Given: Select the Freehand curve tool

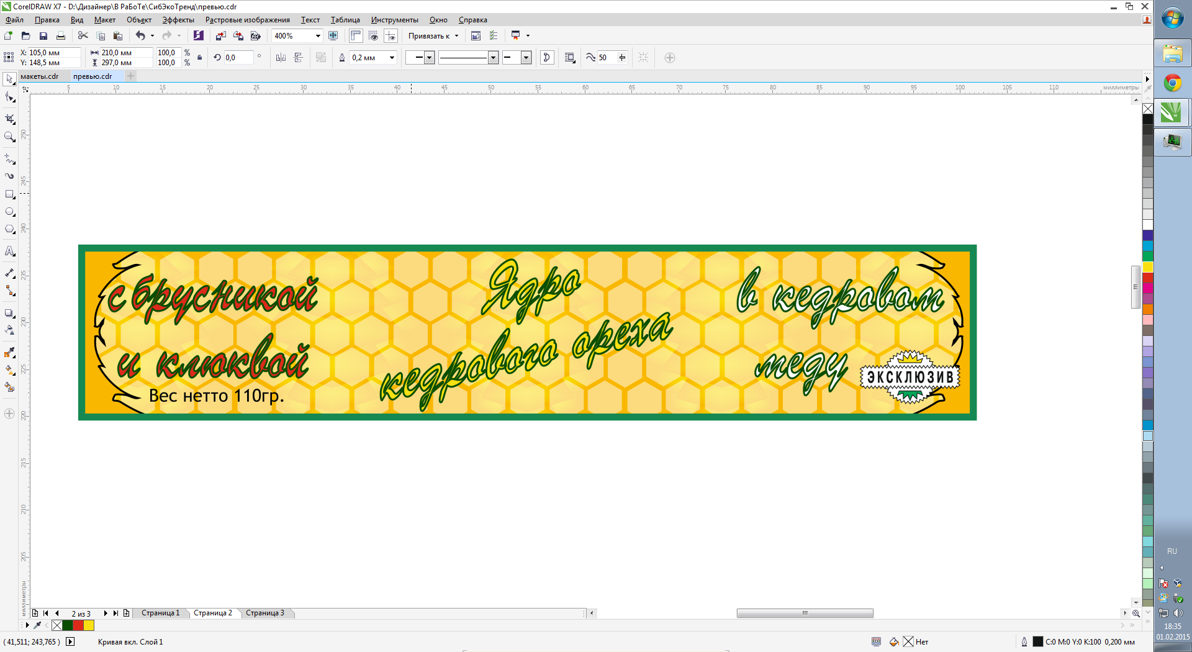Looking at the screenshot, I should click(x=9, y=159).
